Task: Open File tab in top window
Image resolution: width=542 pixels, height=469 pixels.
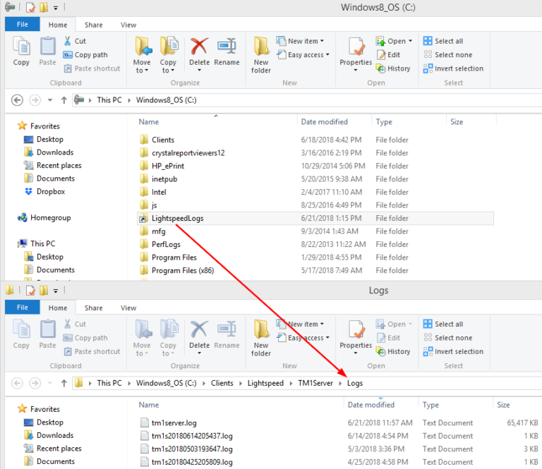Action: tap(23, 25)
